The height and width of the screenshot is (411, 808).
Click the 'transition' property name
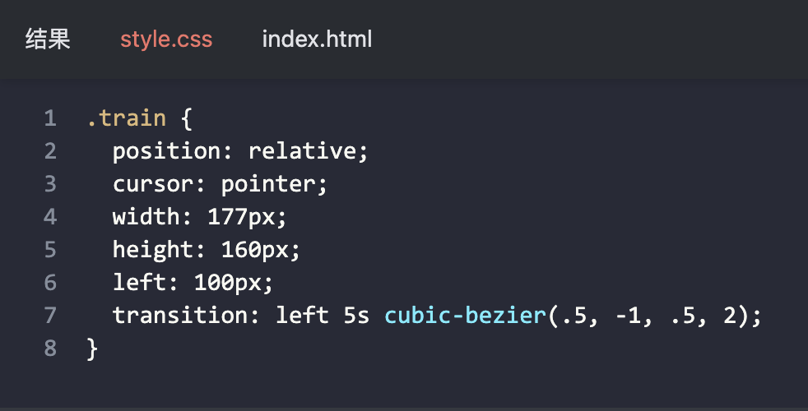pos(180,316)
